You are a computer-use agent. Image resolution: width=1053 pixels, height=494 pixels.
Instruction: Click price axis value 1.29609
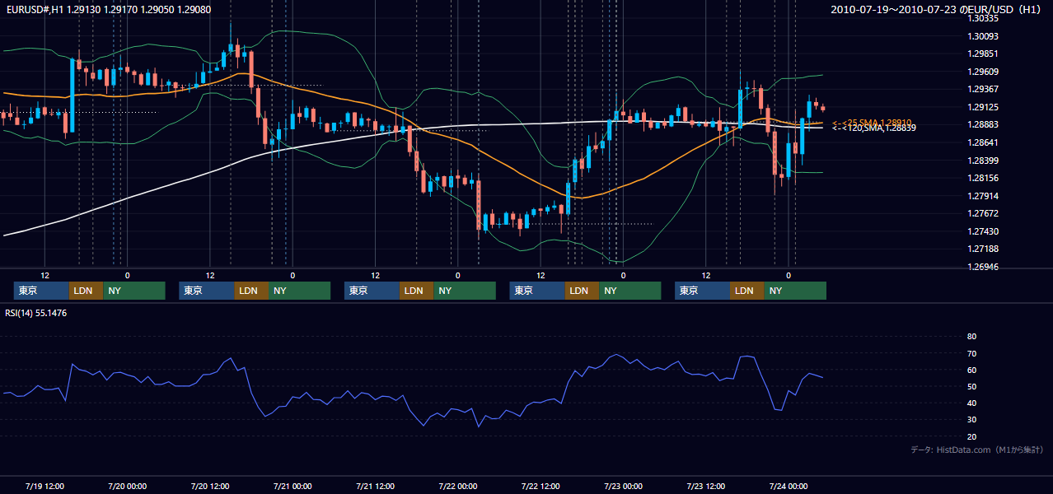[x=983, y=72]
